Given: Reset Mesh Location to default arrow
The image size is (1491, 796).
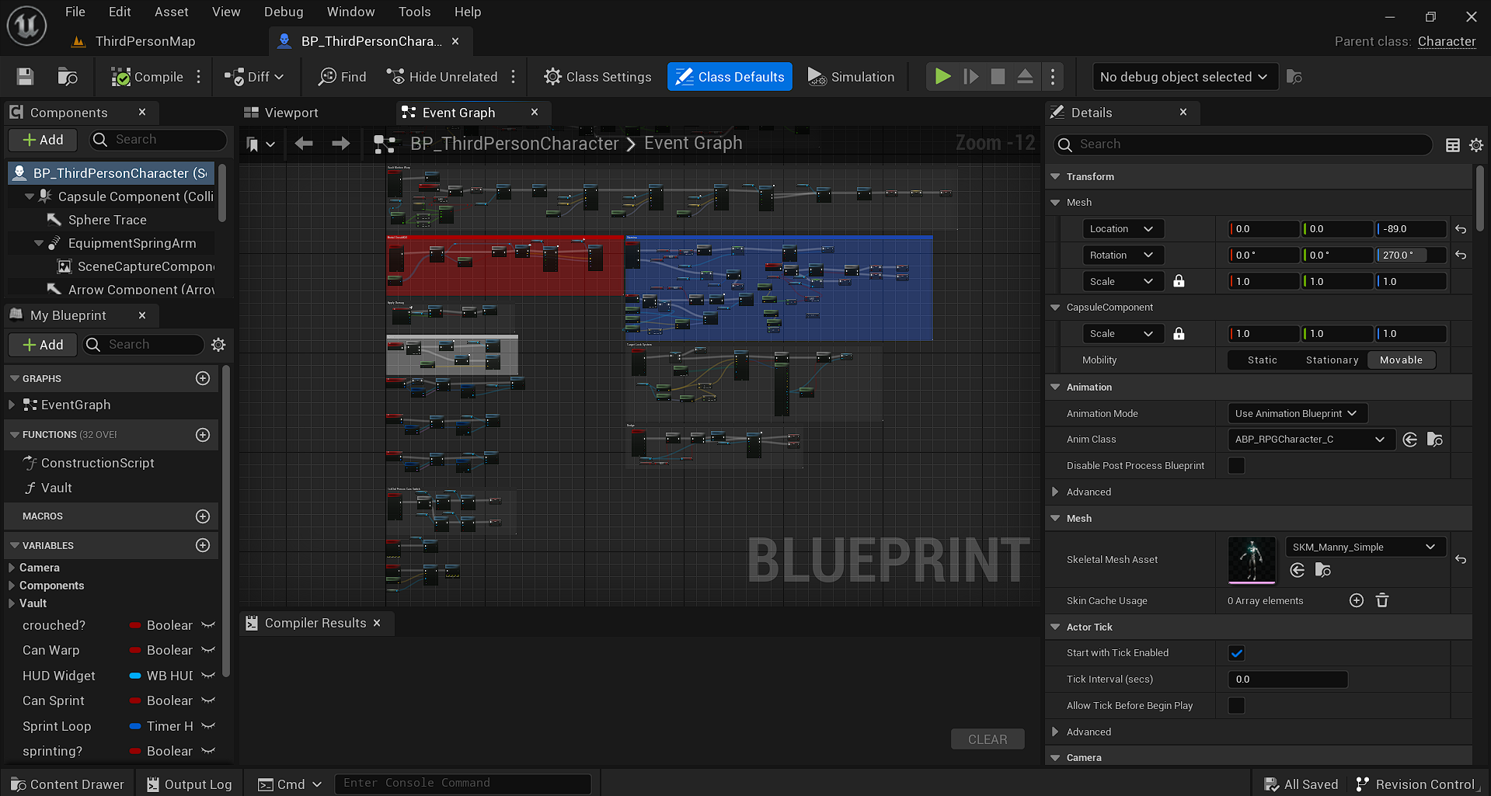Looking at the screenshot, I should [1461, 229].
